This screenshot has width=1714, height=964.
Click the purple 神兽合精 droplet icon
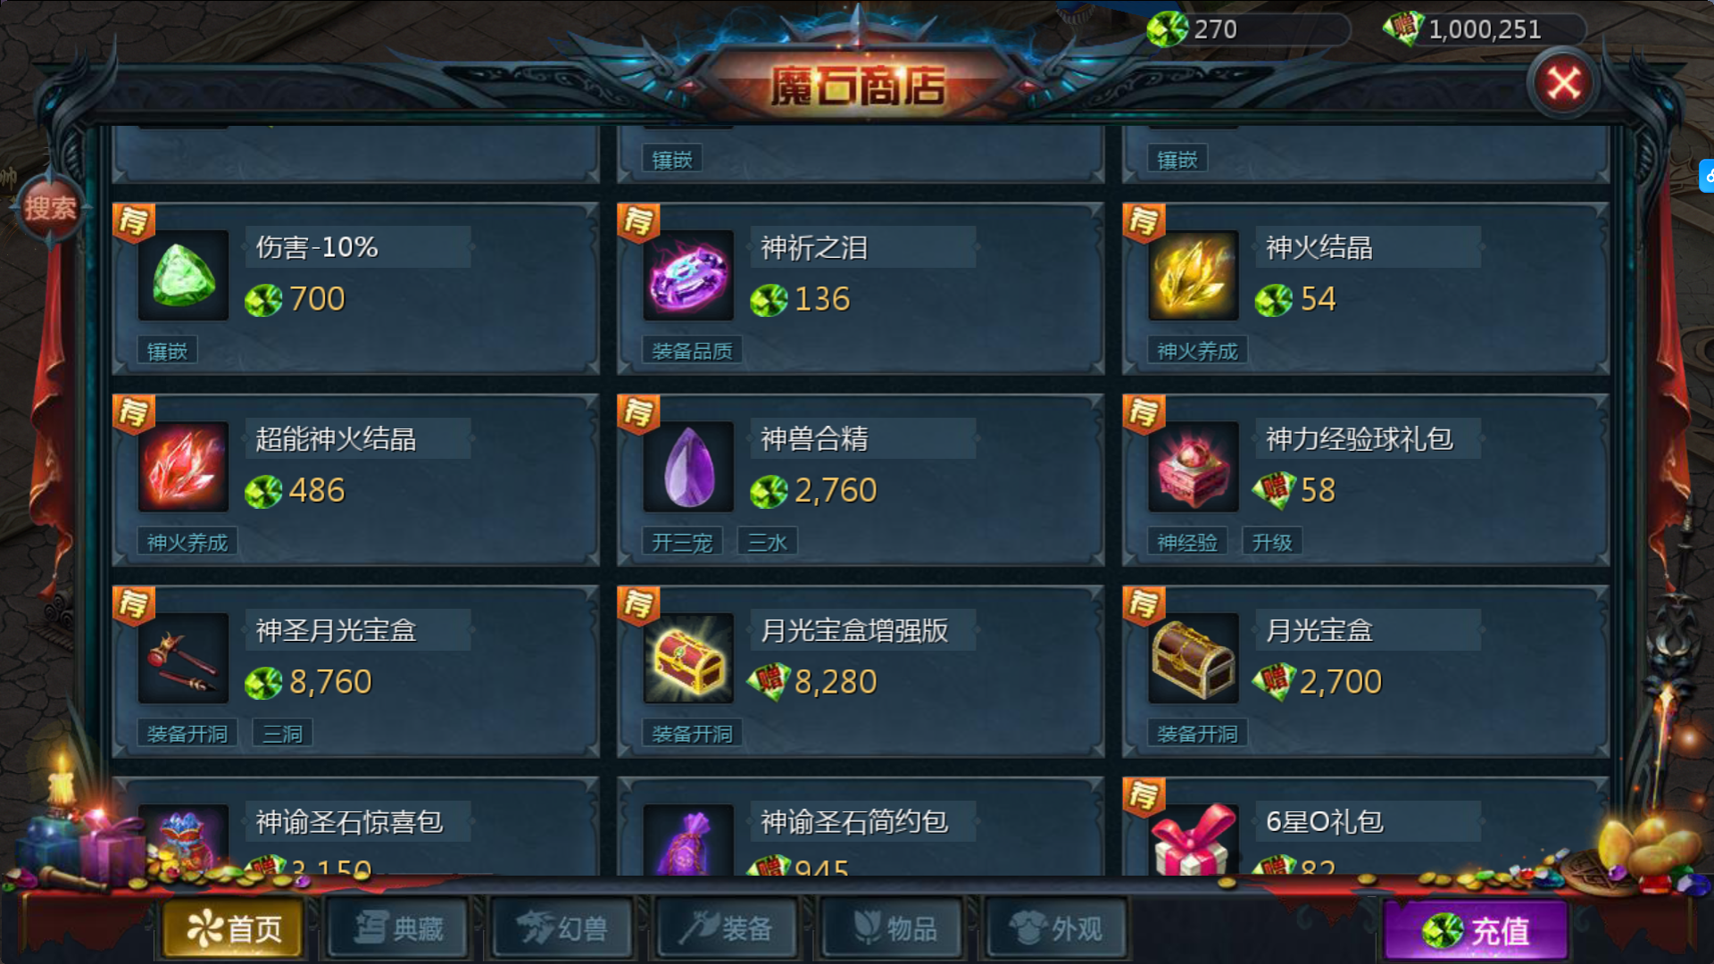pos(688,467)
